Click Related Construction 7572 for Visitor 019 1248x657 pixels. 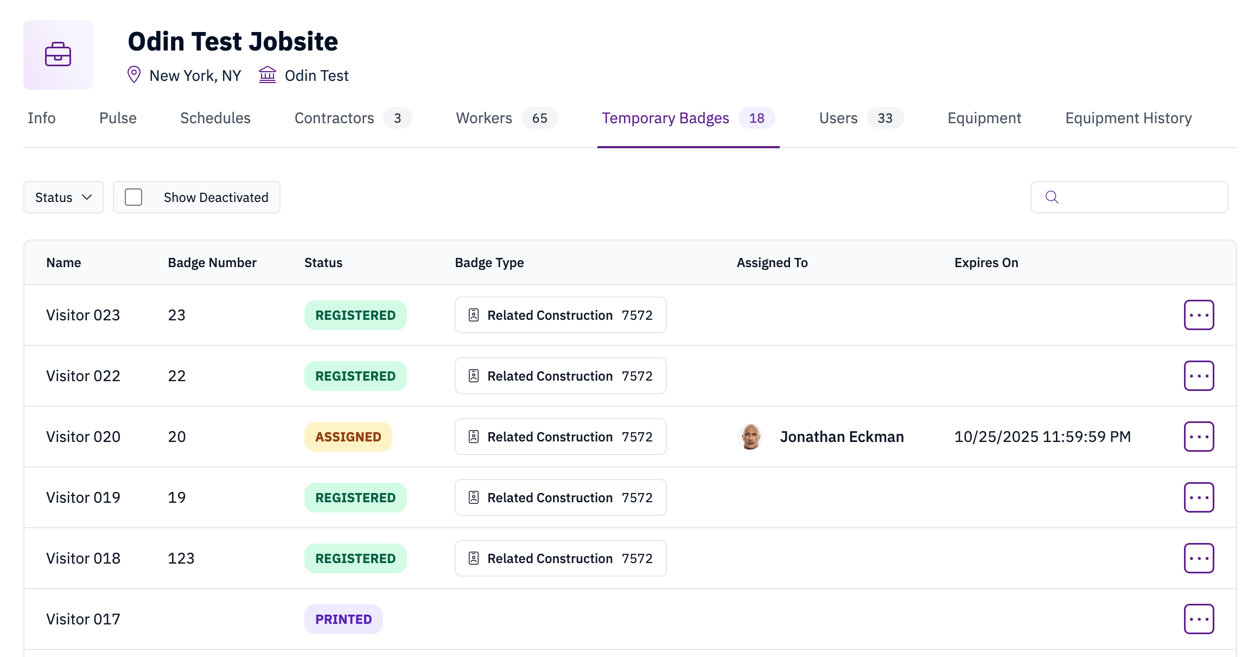(x=561, y=497)
